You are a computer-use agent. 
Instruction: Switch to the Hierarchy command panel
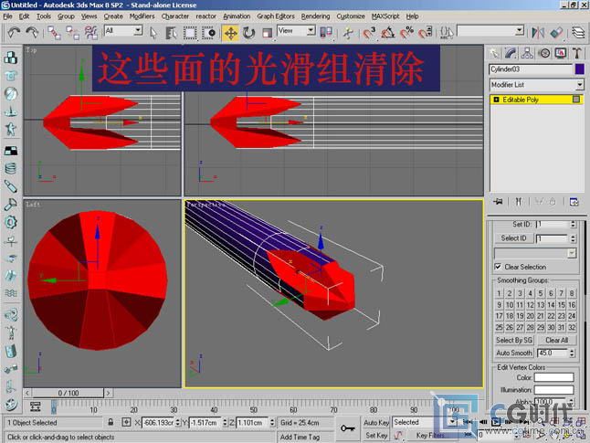[527, 53]
